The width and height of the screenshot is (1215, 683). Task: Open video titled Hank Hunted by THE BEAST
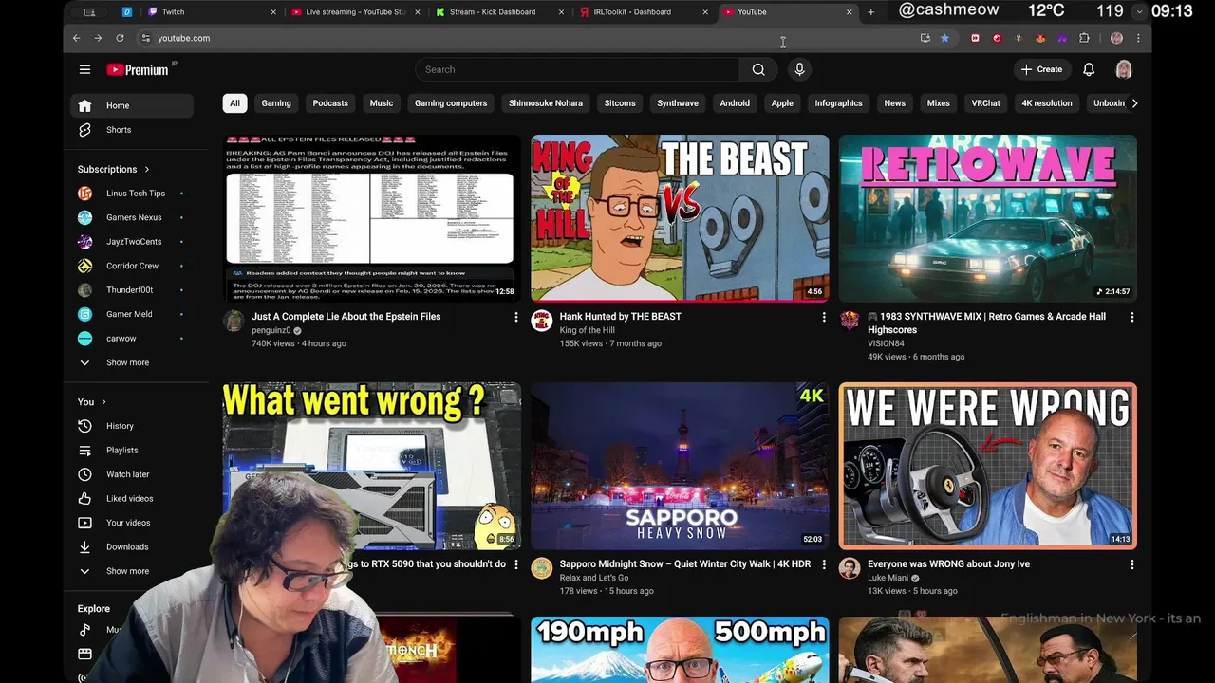tap(621, 317)
